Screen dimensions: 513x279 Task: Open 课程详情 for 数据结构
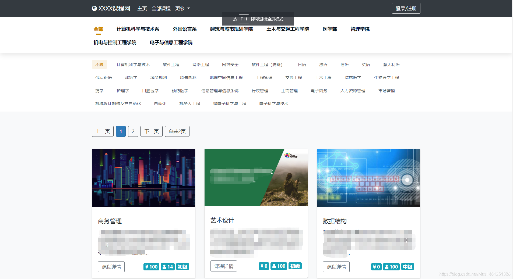tap(336, 267)
